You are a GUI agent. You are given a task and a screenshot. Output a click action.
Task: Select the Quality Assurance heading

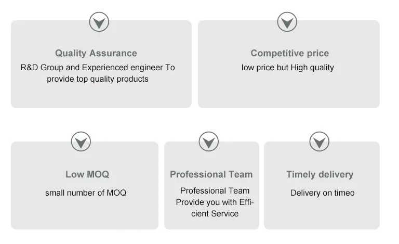pyautogui.click(x=96, y=53)
